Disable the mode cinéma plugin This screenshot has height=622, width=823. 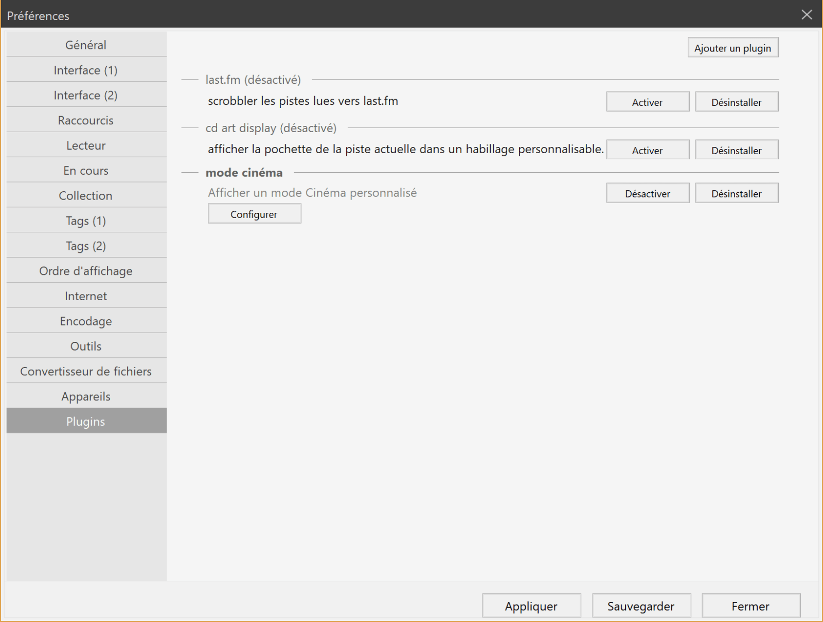648,193
